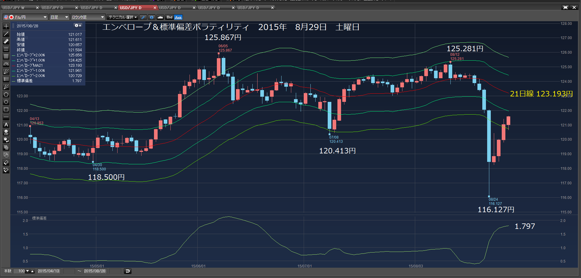Close the active red USD/JPY D tab
The height and width of the screenshot is (278, 581).
point(155,8)
